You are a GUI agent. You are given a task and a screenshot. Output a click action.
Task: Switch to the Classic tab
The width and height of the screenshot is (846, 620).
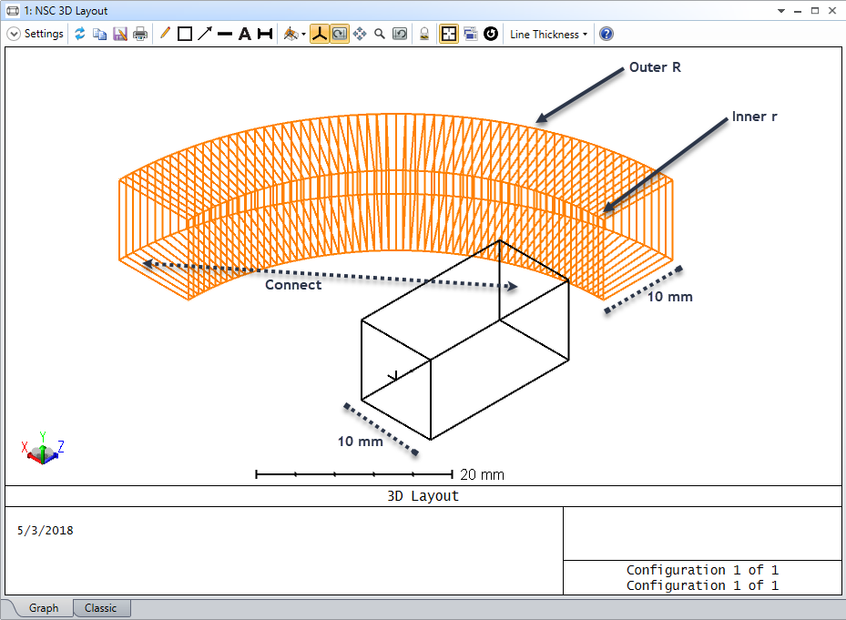click(x=101, y=608)
